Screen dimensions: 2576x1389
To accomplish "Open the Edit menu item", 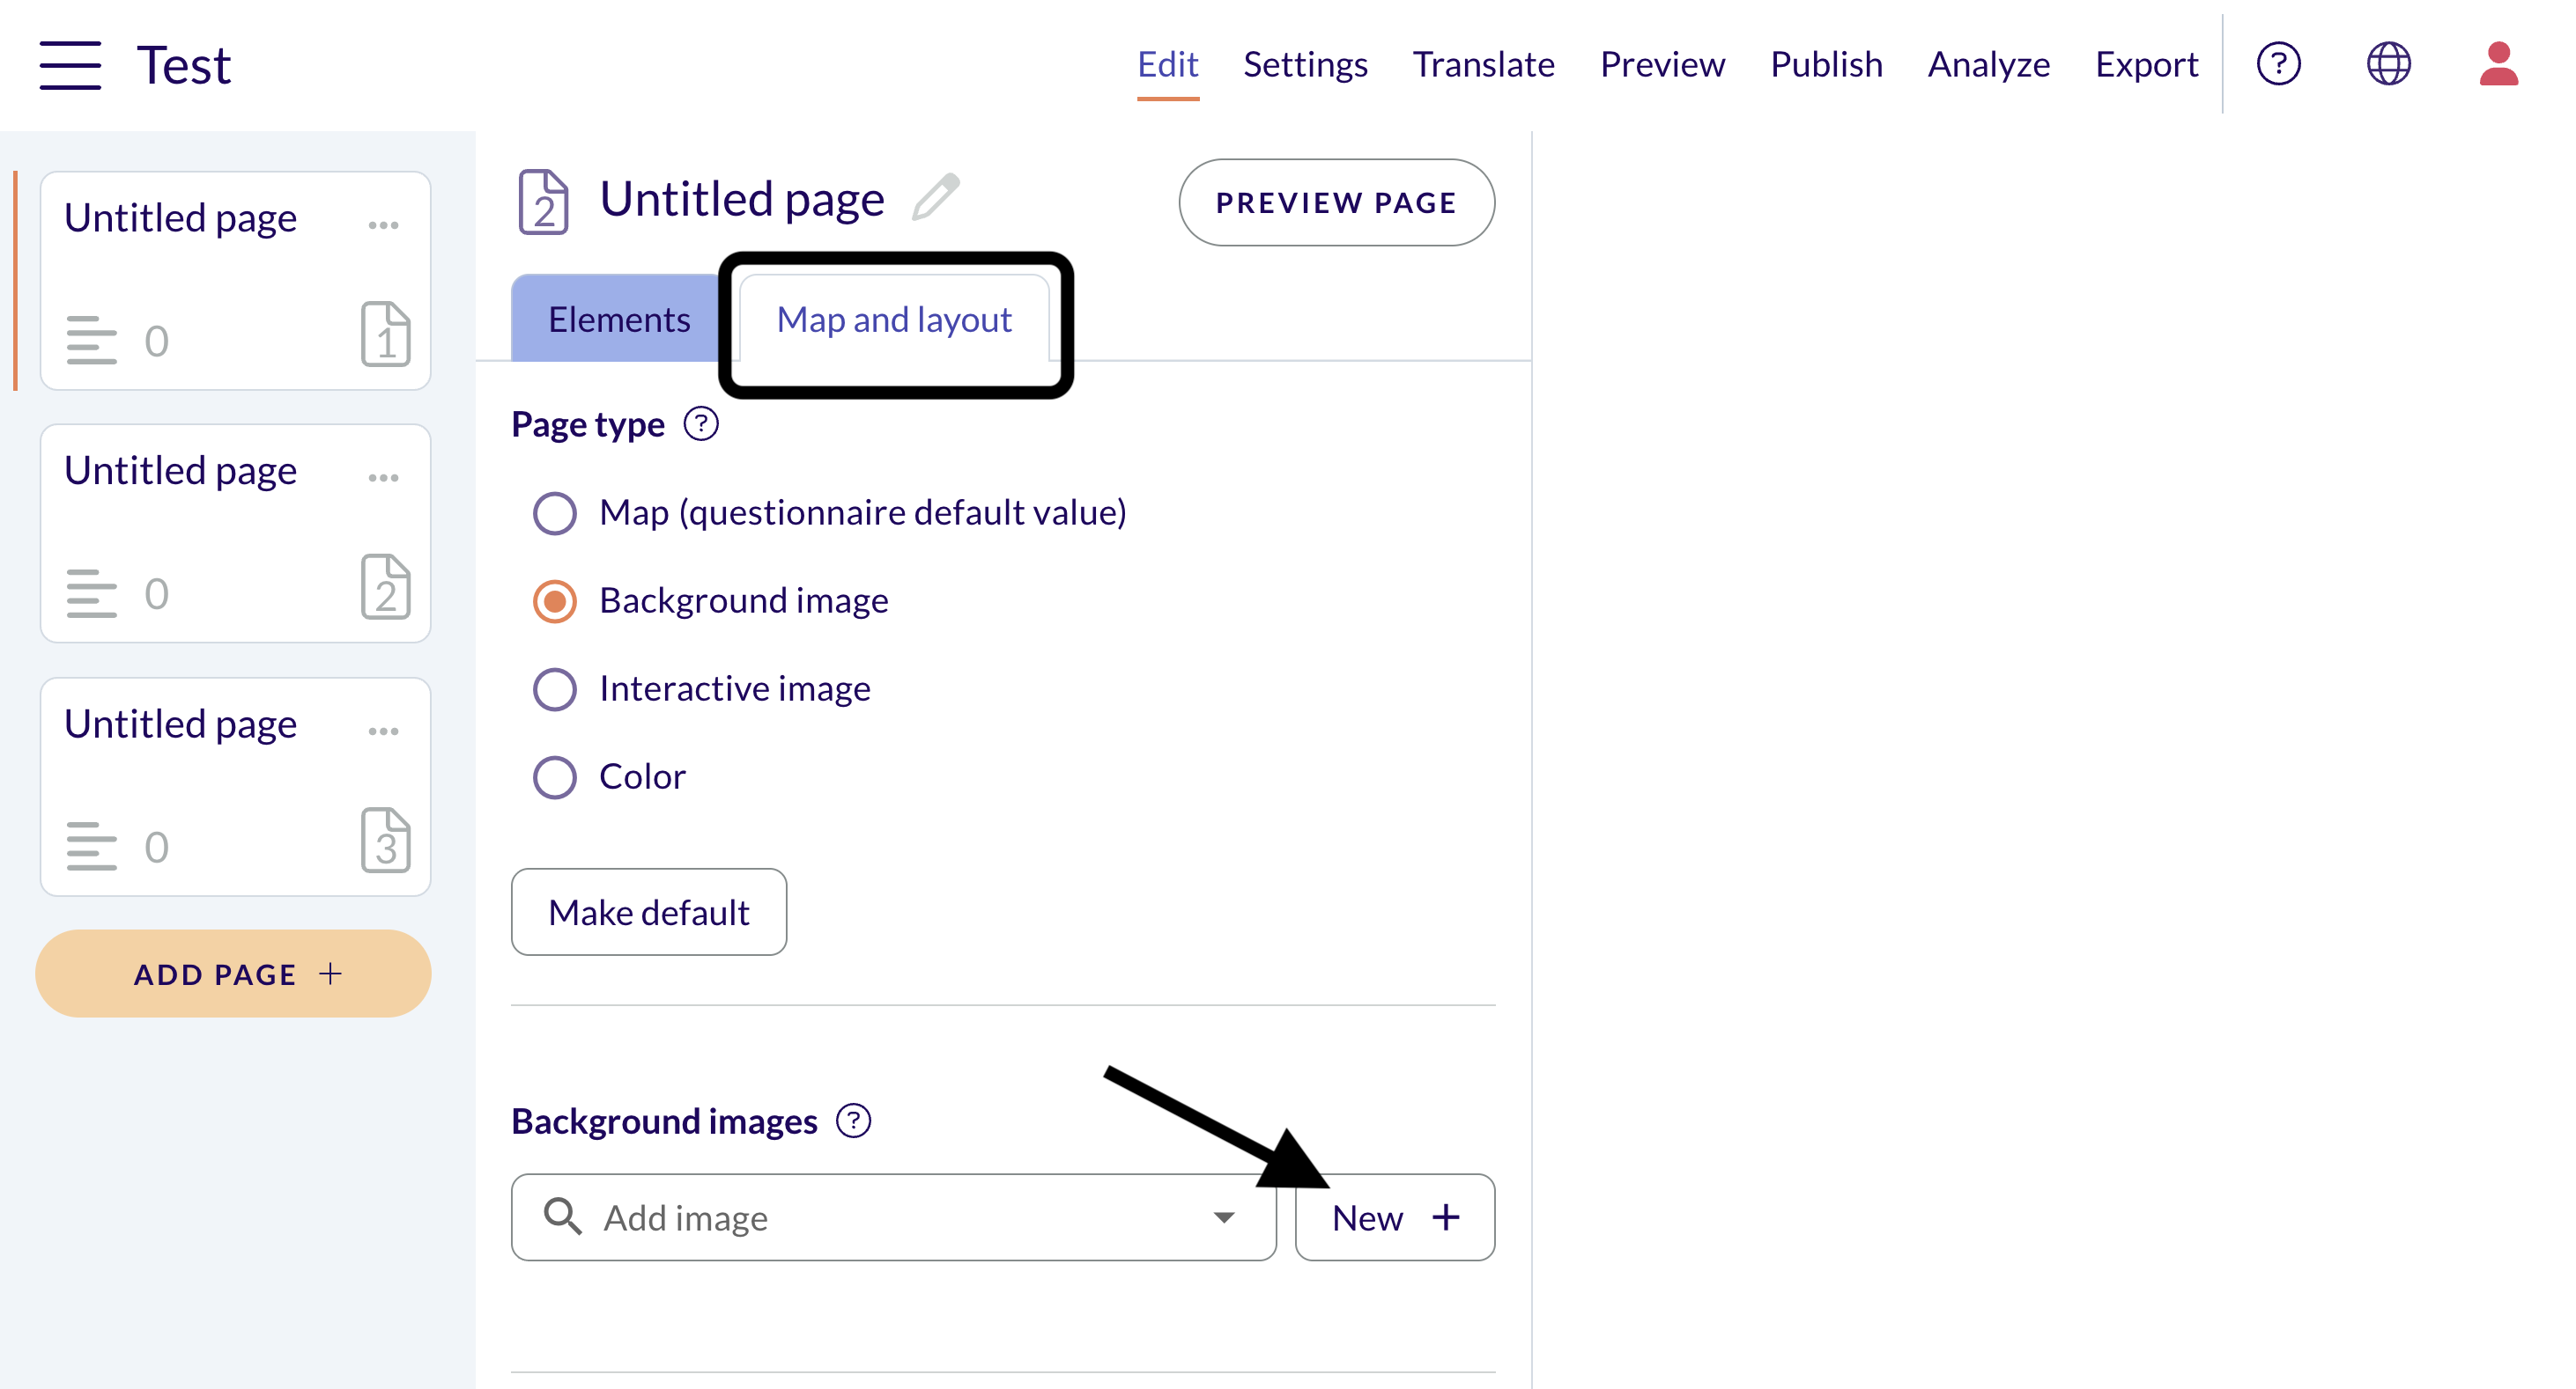I will pos(1167,65).
